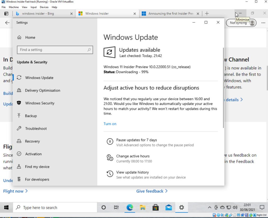Viewport: 268px width, 218px height.
Task: Minimise the Edge browser window
Action: coord(240,13)
